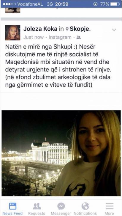The height and width of the screenshot is (216, 122).
Task: Tap the Instagram source link
Action: 60,37
